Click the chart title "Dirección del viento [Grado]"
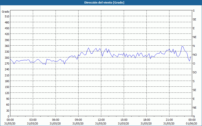 pos(101,3)
